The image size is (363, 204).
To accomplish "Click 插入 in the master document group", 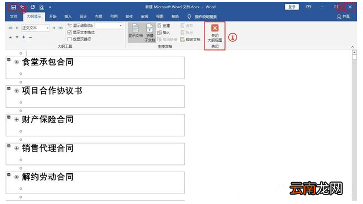I will coord(164,32).
